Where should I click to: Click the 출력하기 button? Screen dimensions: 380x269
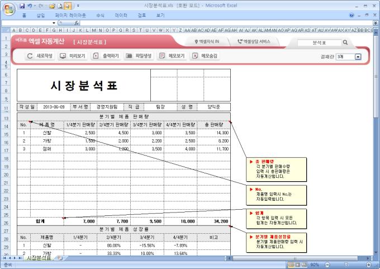coord(106,56)
